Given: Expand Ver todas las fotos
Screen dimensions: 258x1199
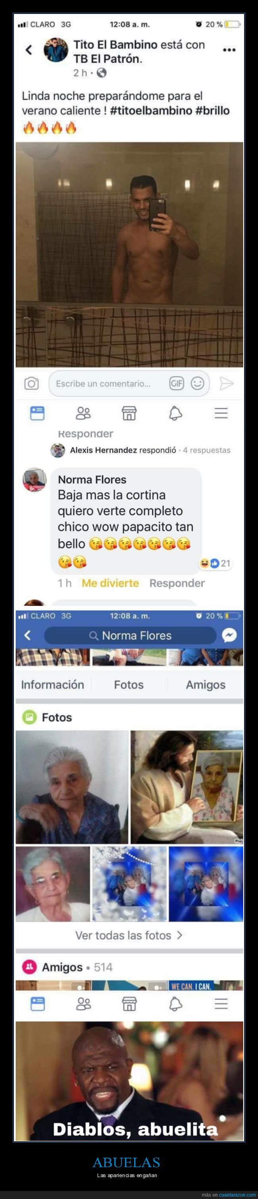Looking at the screenshot, I should pos(129,935).
